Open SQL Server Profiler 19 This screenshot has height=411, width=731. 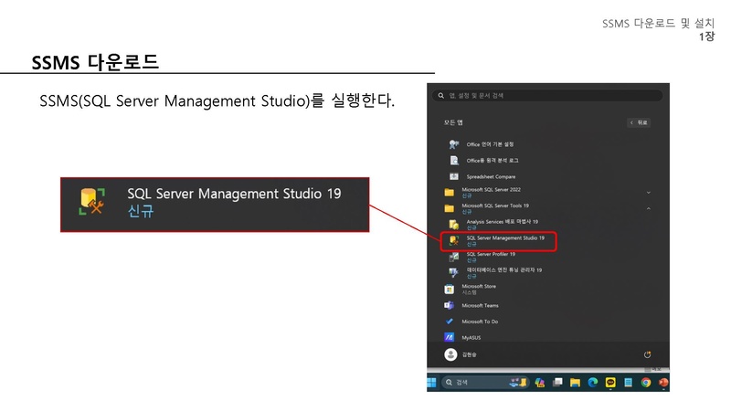490,257
